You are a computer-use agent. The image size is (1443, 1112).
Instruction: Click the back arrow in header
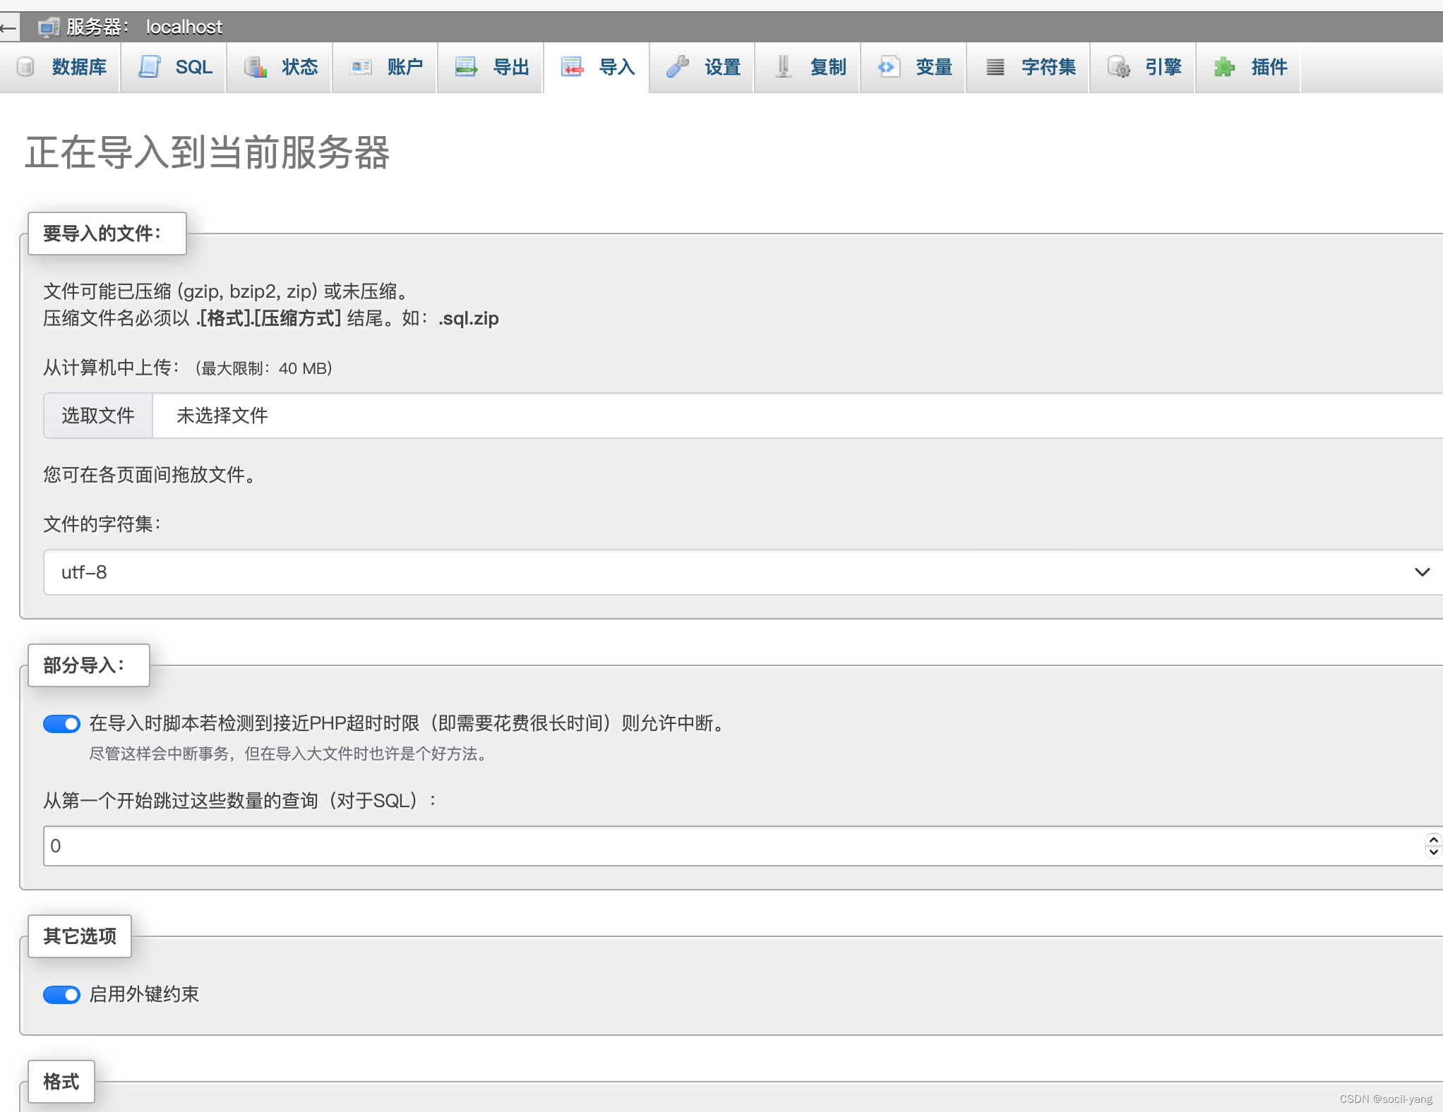[x=8, y=28]
